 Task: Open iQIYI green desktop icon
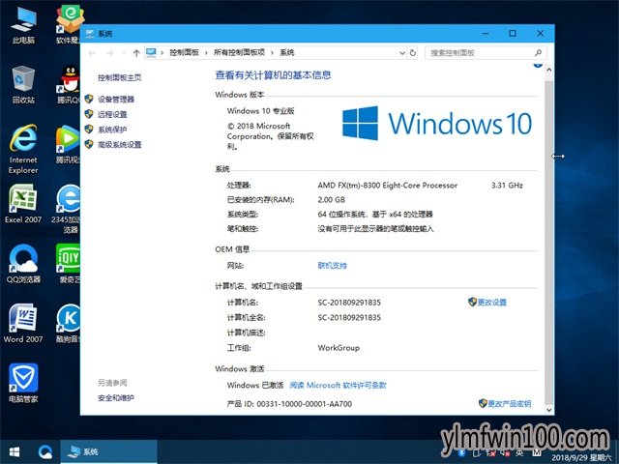point(69,264)
